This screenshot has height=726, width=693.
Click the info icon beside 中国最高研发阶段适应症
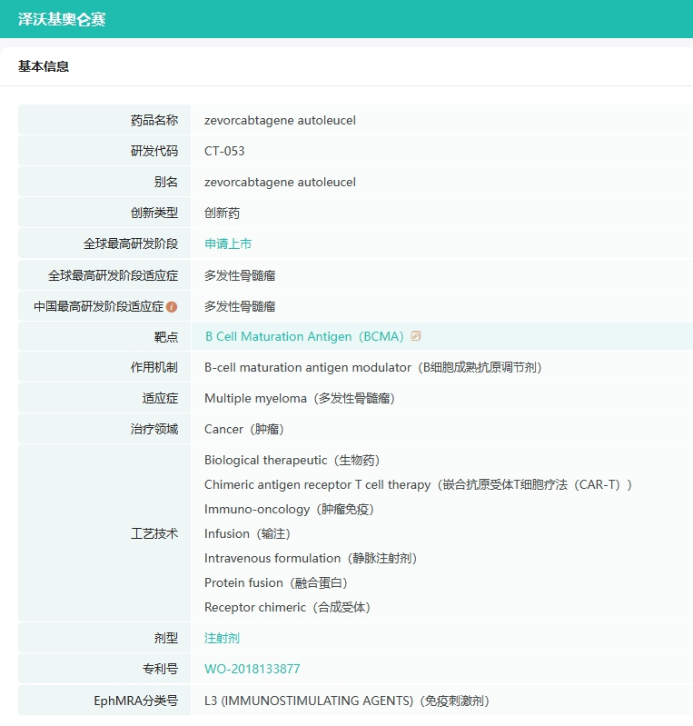coord(172,307)
